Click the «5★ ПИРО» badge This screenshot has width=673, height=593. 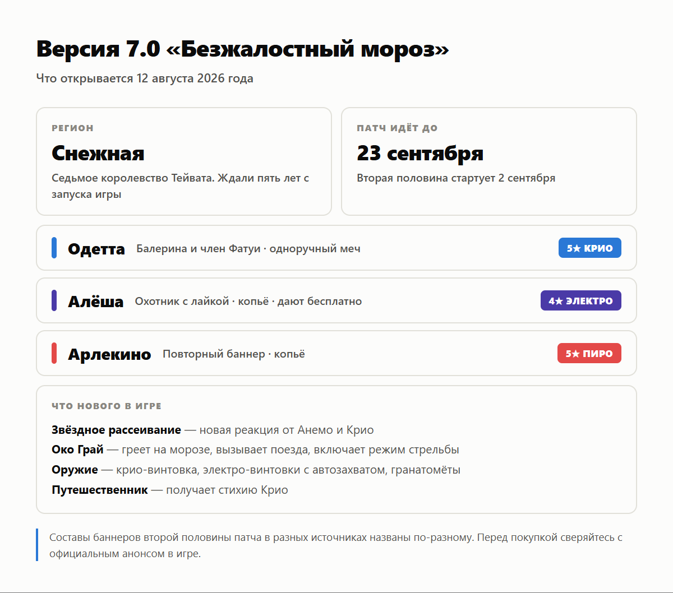pyautogui.click(x=589, y=353)
